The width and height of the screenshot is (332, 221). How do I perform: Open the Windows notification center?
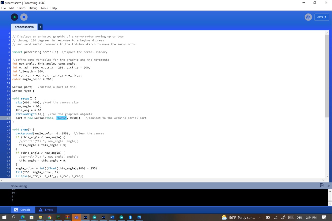click(x=324, y=218)
